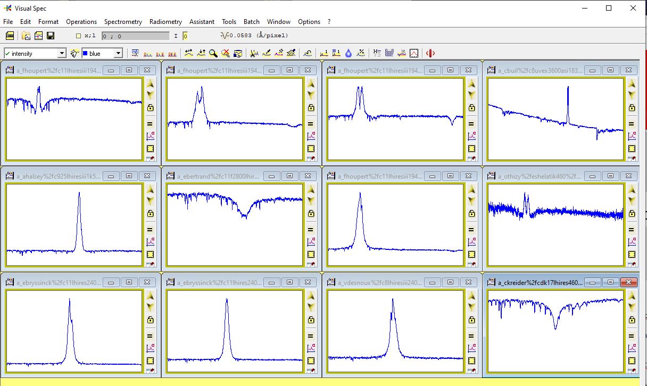Click the red symbol at toolbar end
647x386 pixels.
(x=430, y=53)
